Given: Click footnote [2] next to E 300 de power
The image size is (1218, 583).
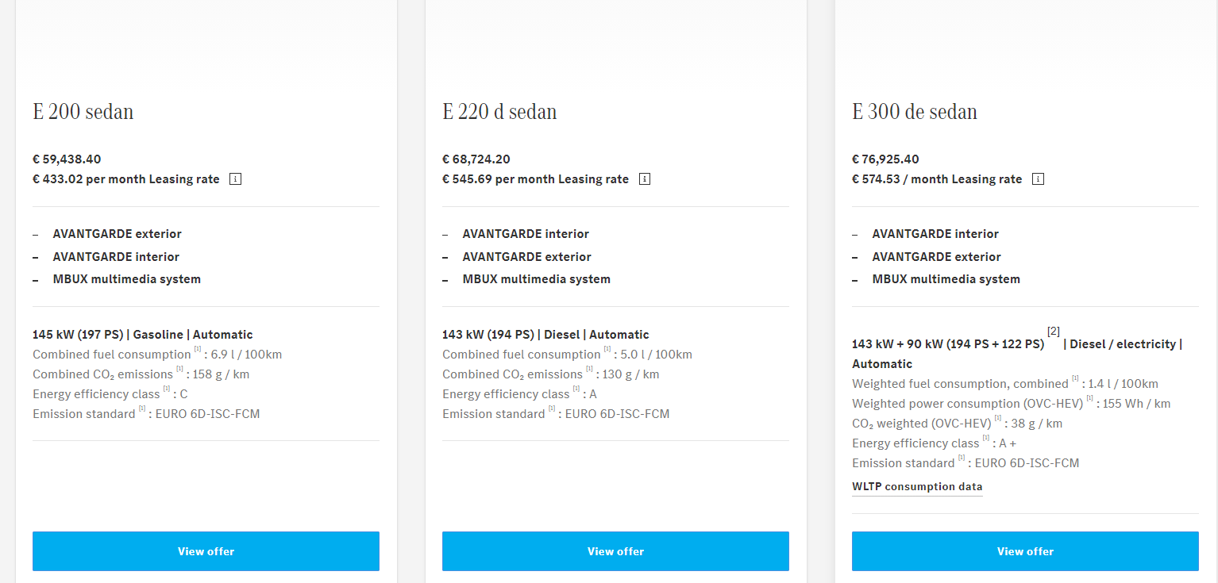Looking at the screenshot, I should pos(1054,331).
